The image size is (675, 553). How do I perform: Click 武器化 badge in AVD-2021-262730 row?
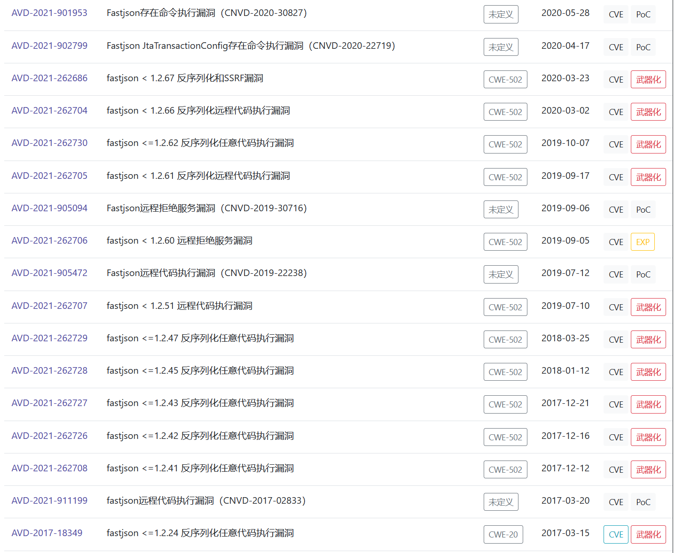[x=648, y=145]
